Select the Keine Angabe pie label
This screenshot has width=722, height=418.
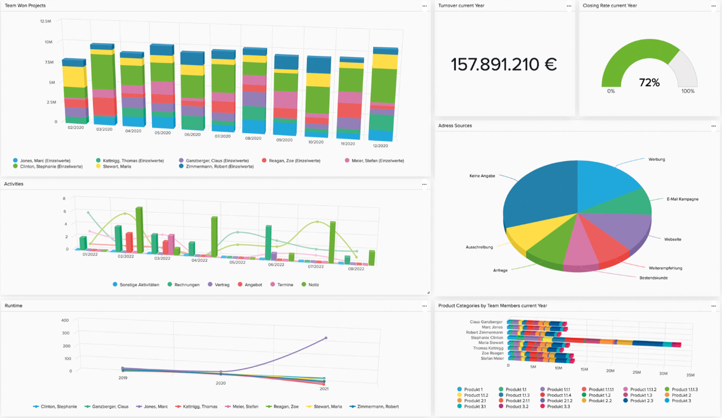482,176
